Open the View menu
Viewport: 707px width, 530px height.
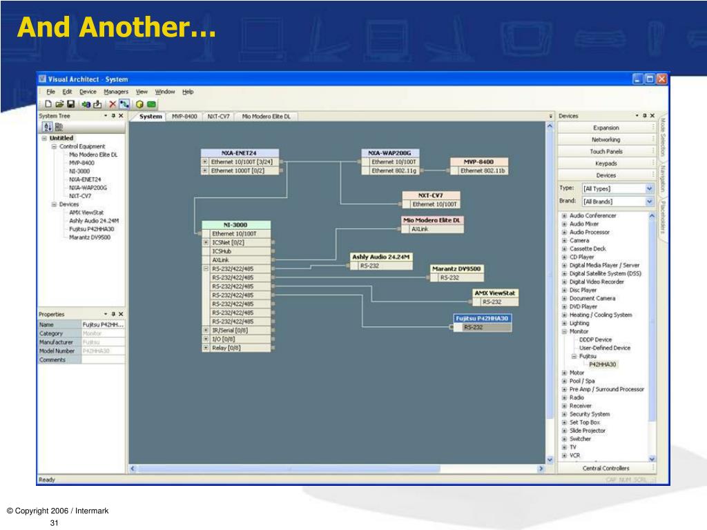click(x=142, y=92)
